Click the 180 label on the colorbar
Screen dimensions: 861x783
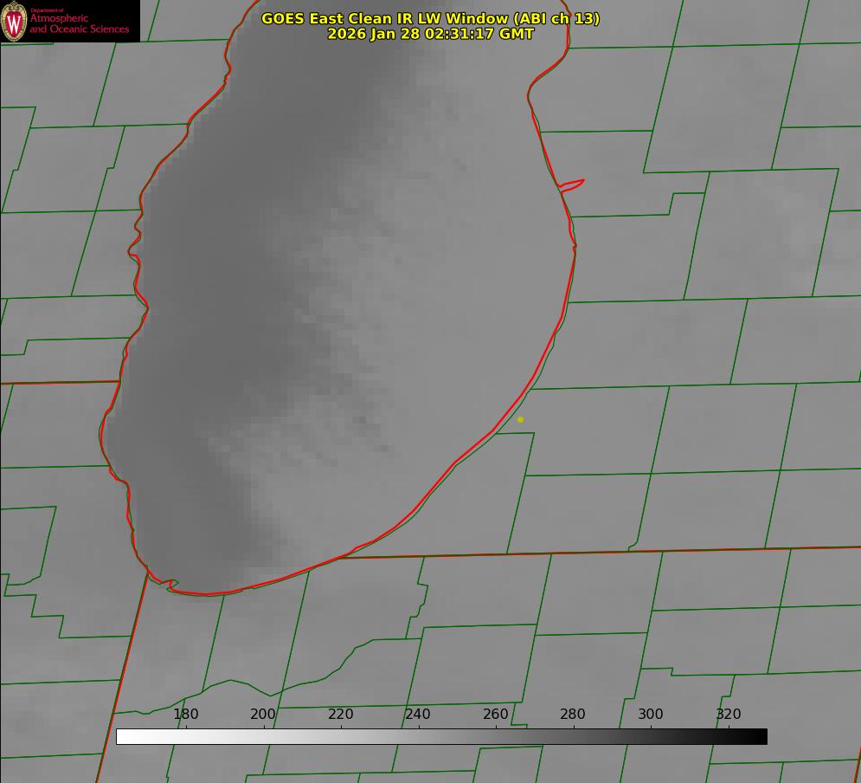(x=186, y=714)
